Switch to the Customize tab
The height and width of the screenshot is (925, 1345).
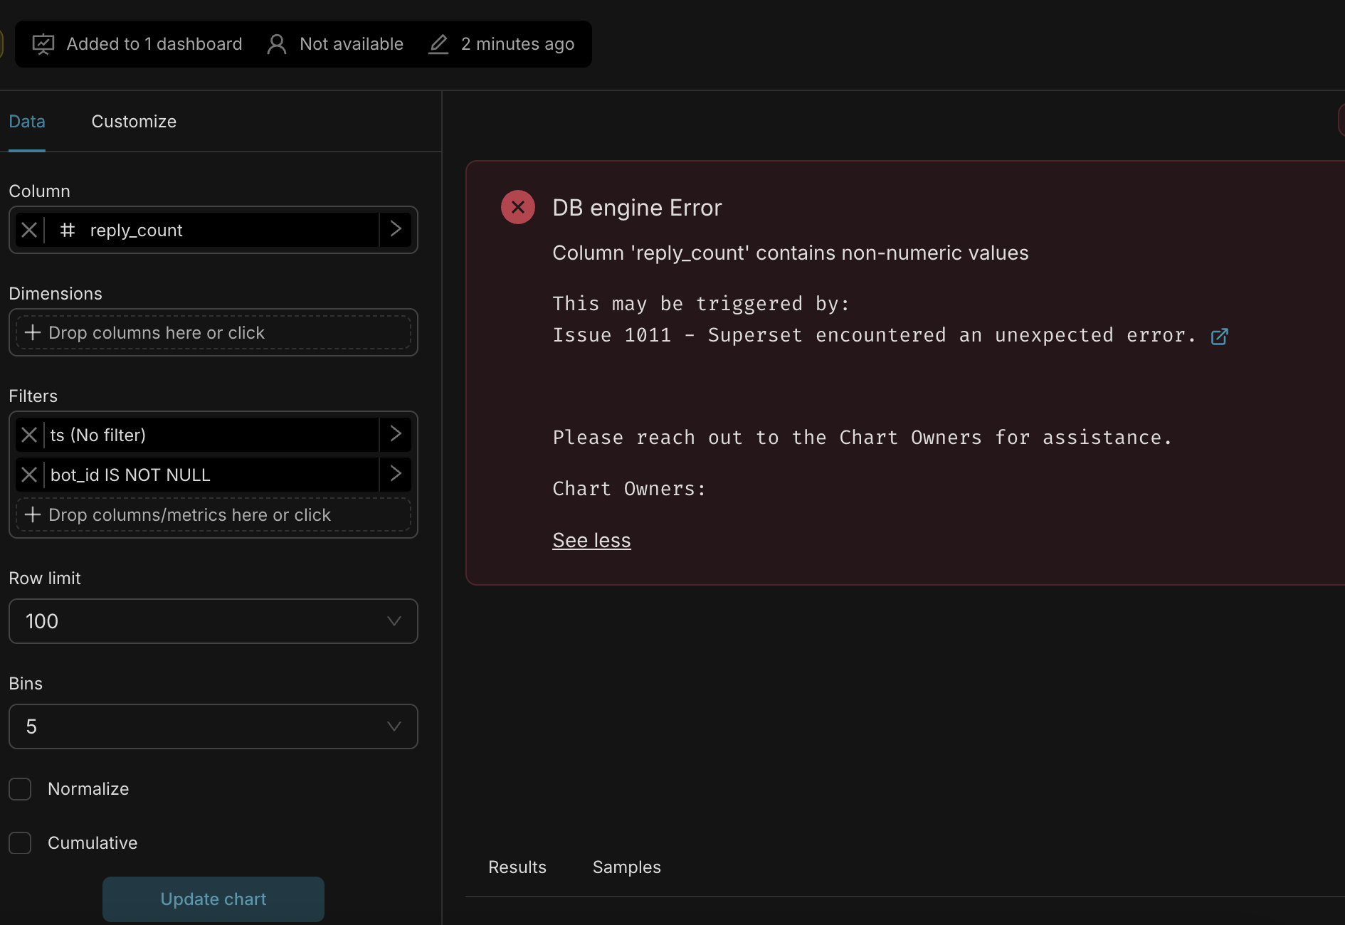click(x=134, y=122)
